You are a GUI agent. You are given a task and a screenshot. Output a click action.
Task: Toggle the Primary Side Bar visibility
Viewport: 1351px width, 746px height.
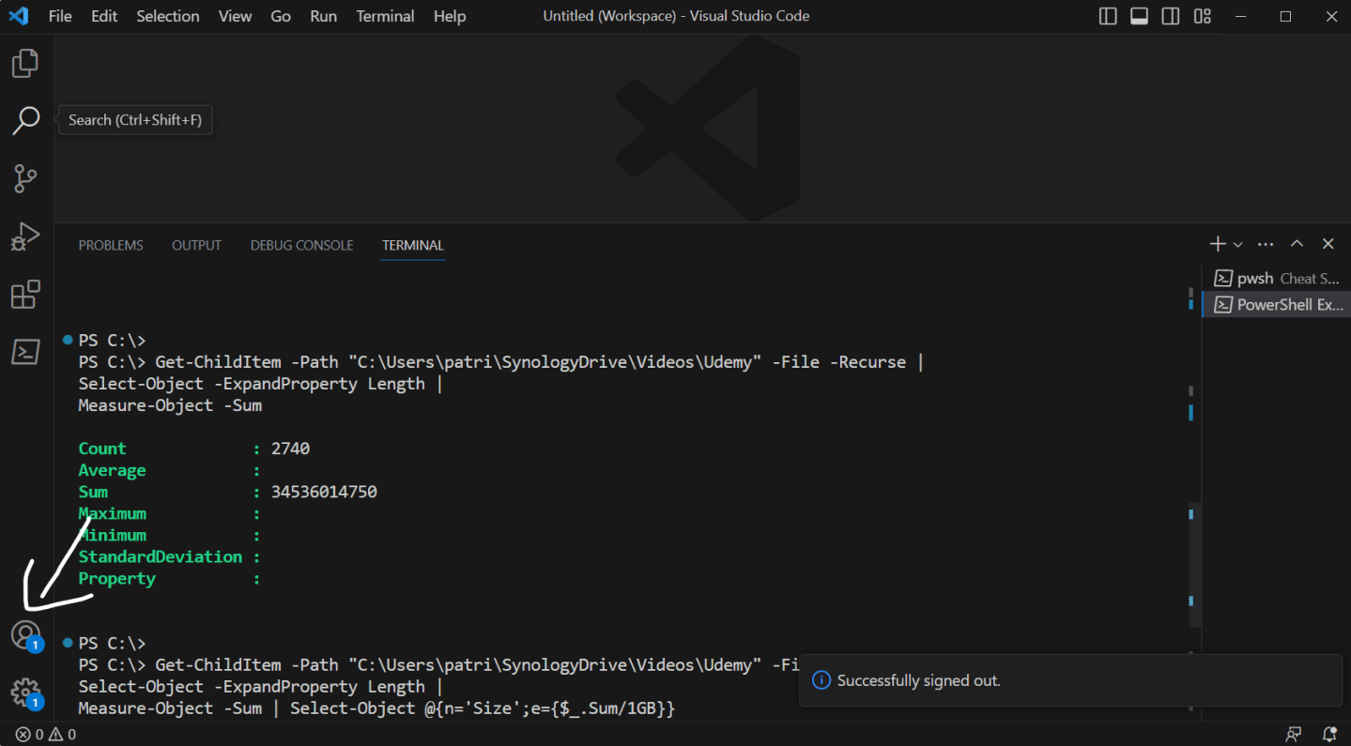tap(1107, 16)
